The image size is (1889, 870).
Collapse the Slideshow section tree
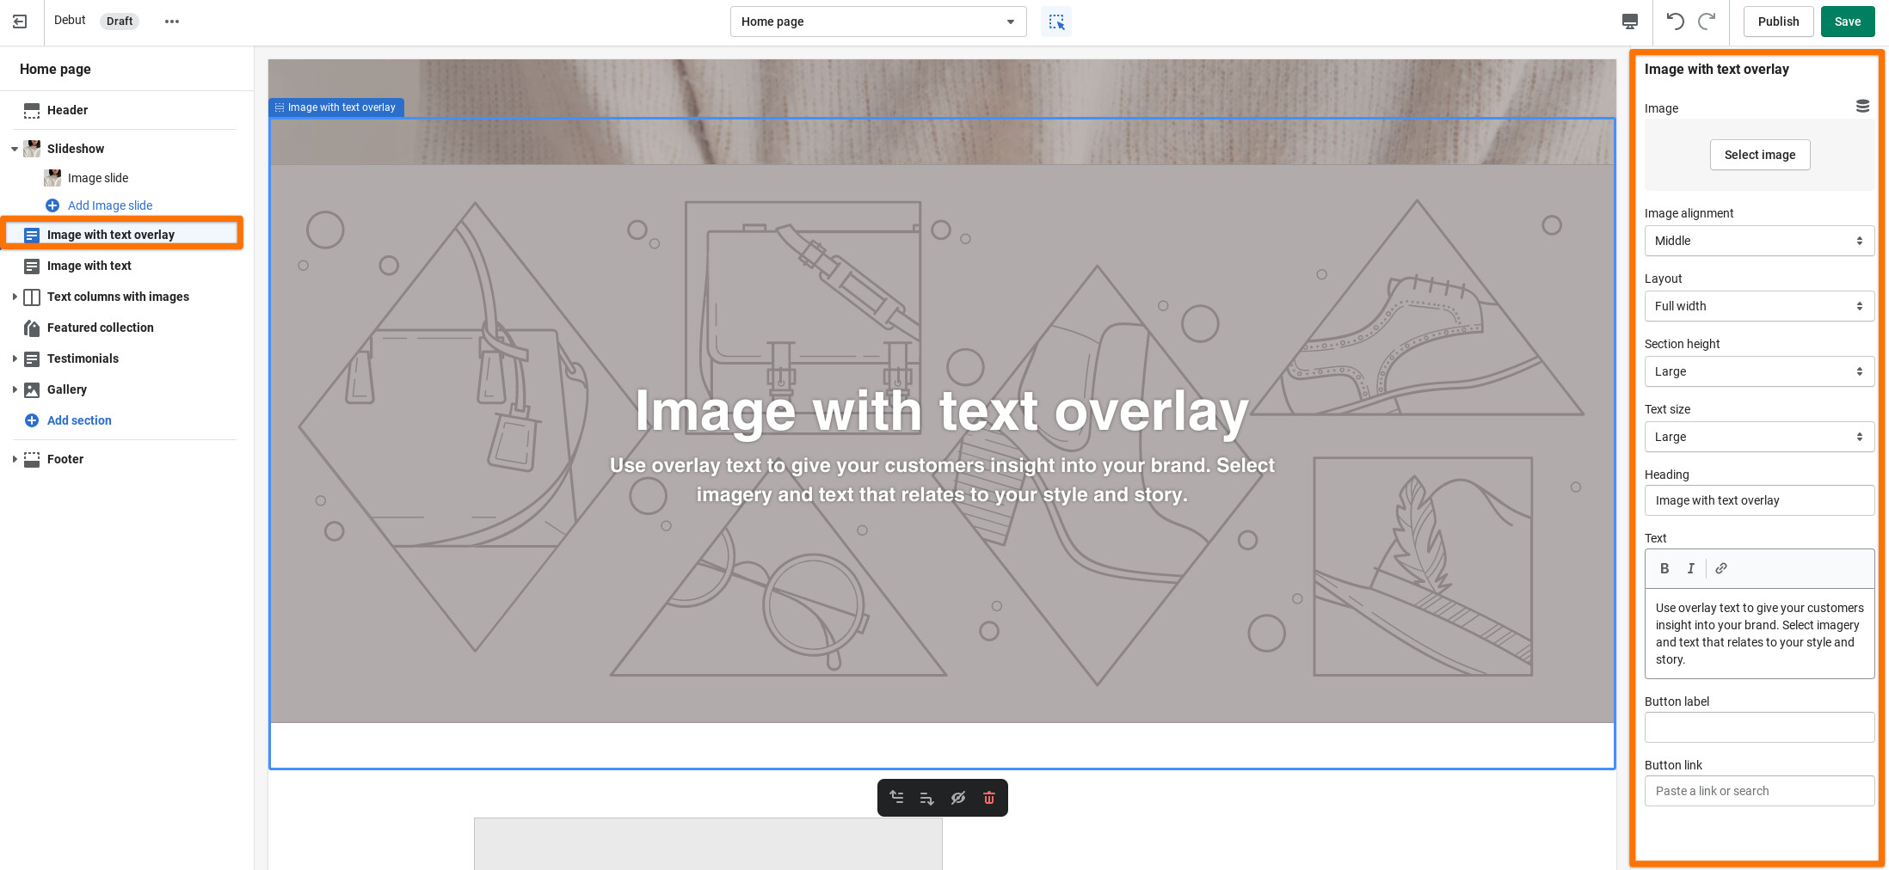tap(15, 149)
